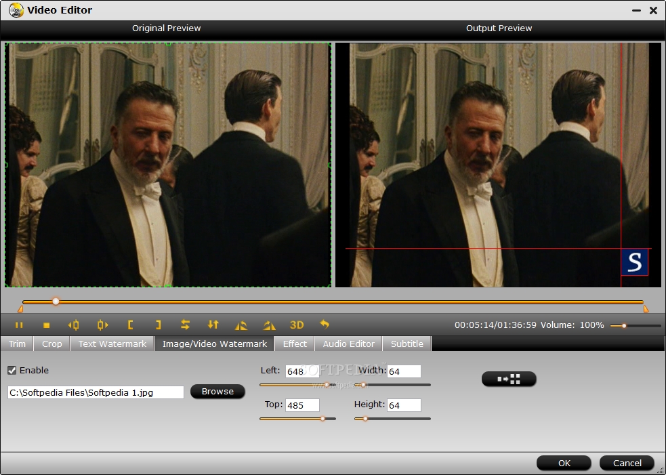Flip video horizontally icon
The width and height of the screenshot is (666, 475).
185,325
